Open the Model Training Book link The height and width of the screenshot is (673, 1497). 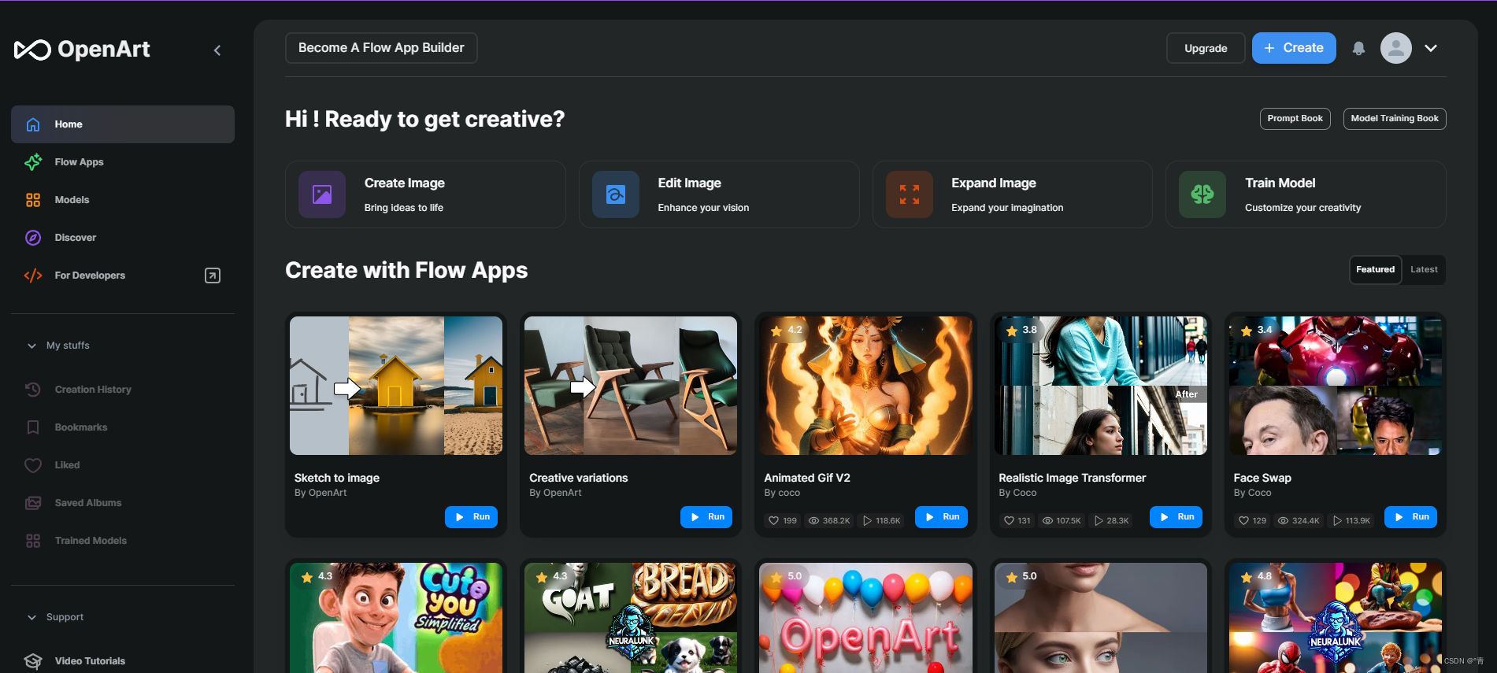click(x=1395, y=119)
